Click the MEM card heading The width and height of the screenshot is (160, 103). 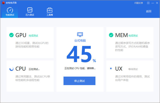tap(121, 35)
